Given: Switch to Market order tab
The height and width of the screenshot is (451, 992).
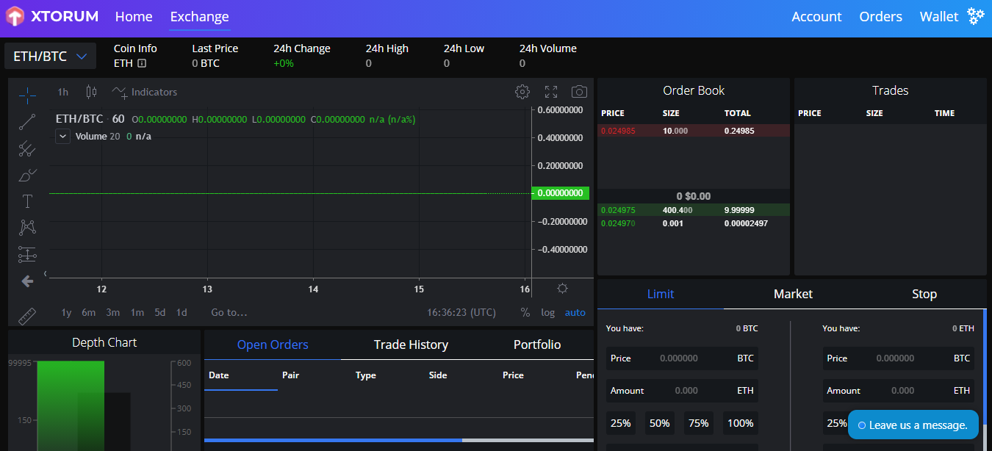Looking at the screenshot, I should coord(793,294).
